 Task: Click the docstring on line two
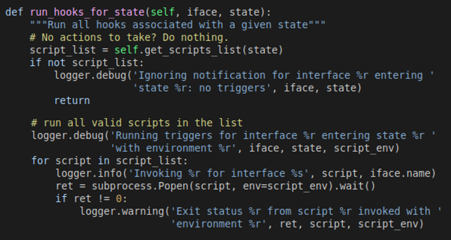pos(178,25)
